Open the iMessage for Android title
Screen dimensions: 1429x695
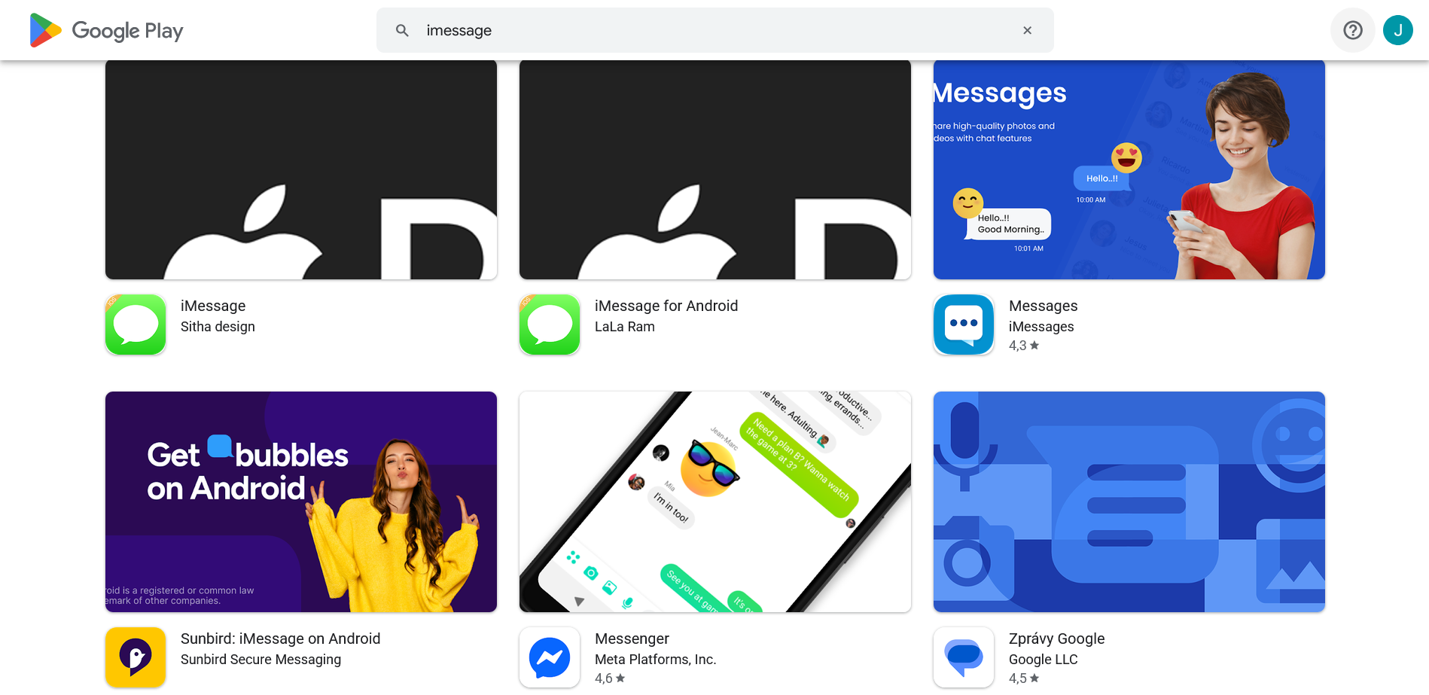(x=666, y=306)
